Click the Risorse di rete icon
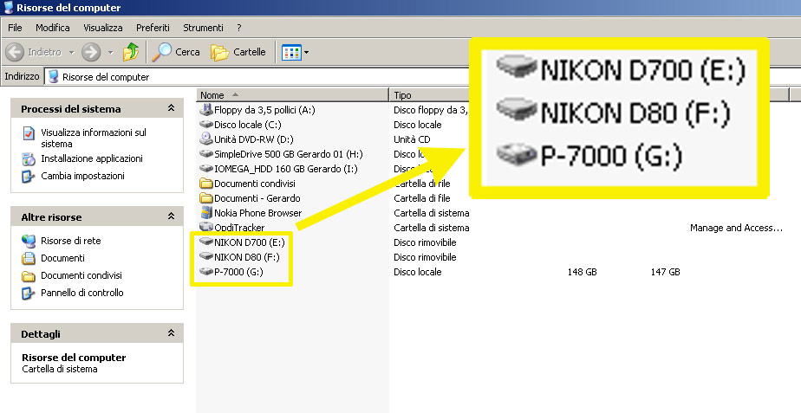The width and height of the screenshot is (801, 413). coord(29,241)
